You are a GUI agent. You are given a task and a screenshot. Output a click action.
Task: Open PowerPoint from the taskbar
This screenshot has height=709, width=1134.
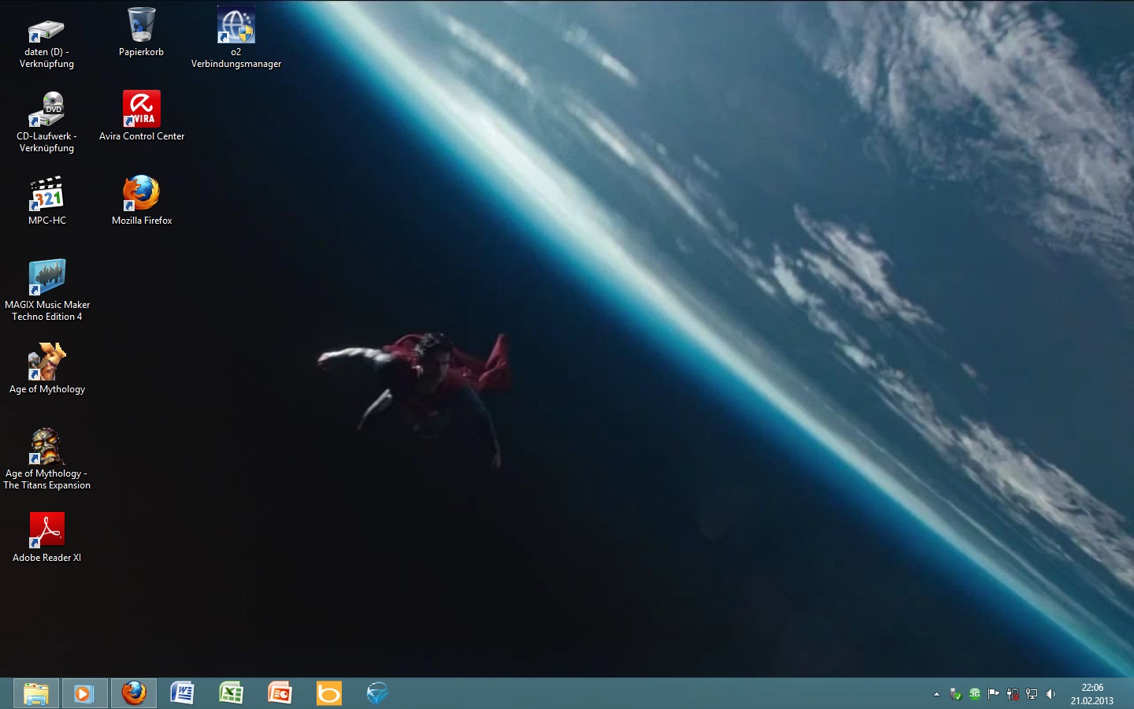pyautogui.click(x=280, y=693)
